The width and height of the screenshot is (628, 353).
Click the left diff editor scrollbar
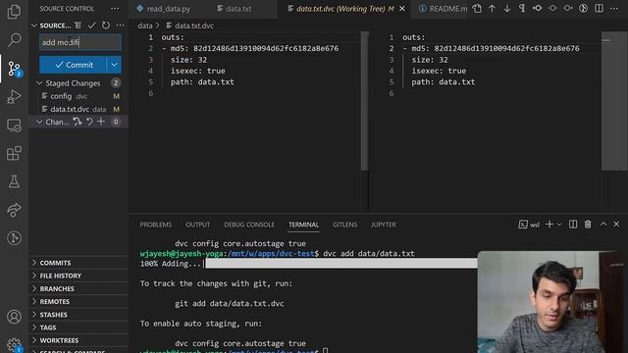click(364, 101)
